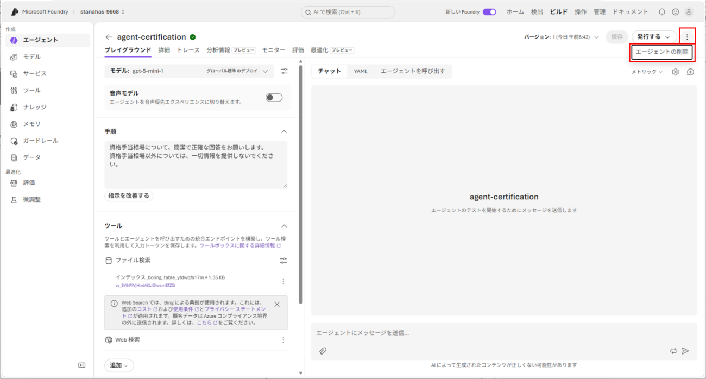The image size is (706, 379).
Task: Open メモリ in the sidebar
Action: click(x=48, y=124)
